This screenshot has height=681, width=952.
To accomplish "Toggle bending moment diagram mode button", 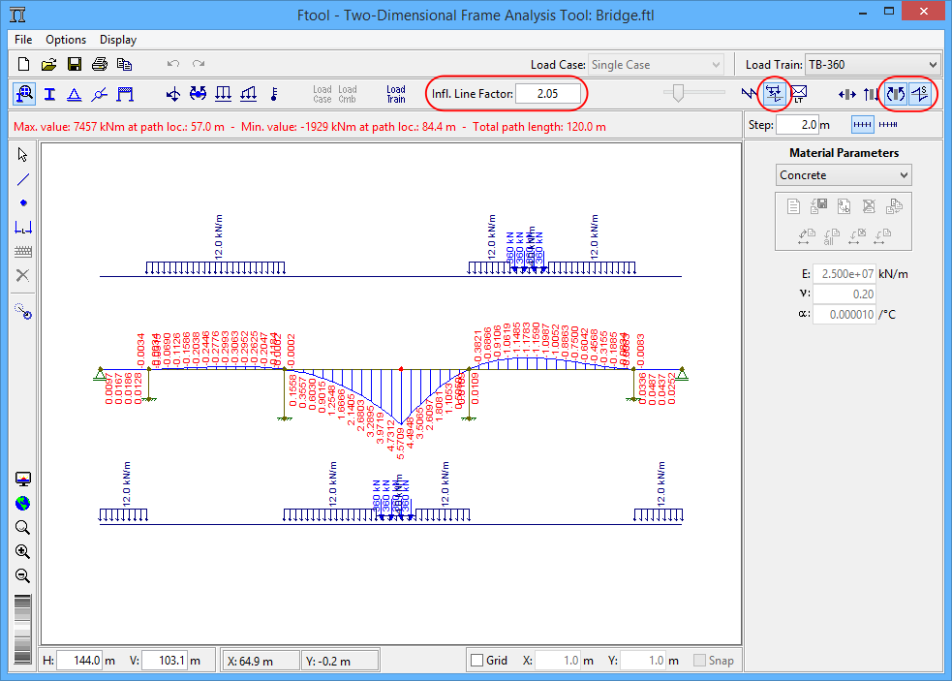I will tap(896, 94).
